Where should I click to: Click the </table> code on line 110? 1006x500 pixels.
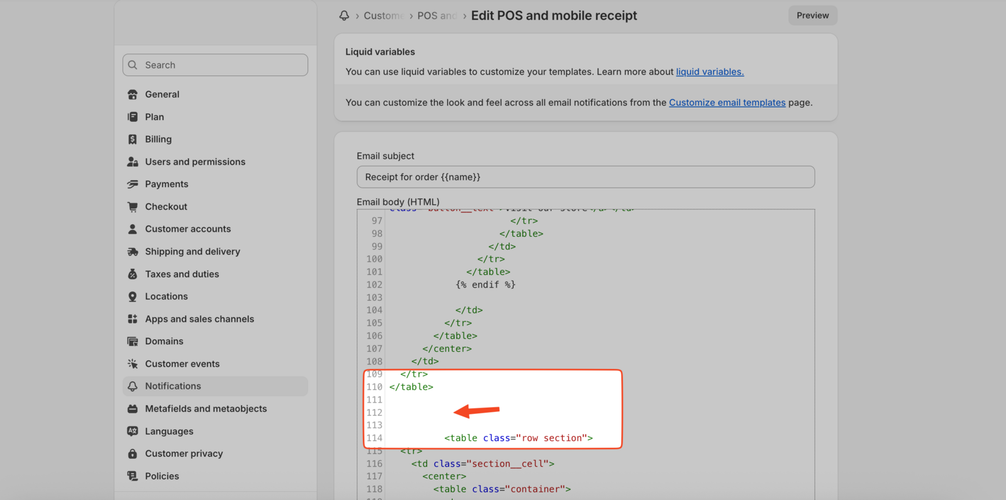point(411,387)
